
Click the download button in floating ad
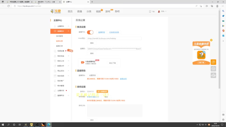coord(201,62)
